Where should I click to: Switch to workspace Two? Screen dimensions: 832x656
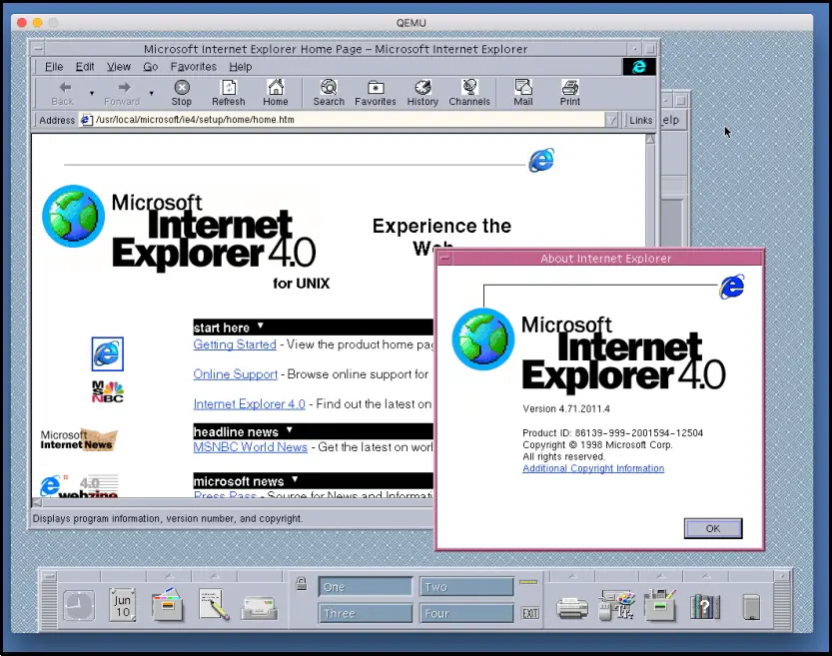point(467,587)
